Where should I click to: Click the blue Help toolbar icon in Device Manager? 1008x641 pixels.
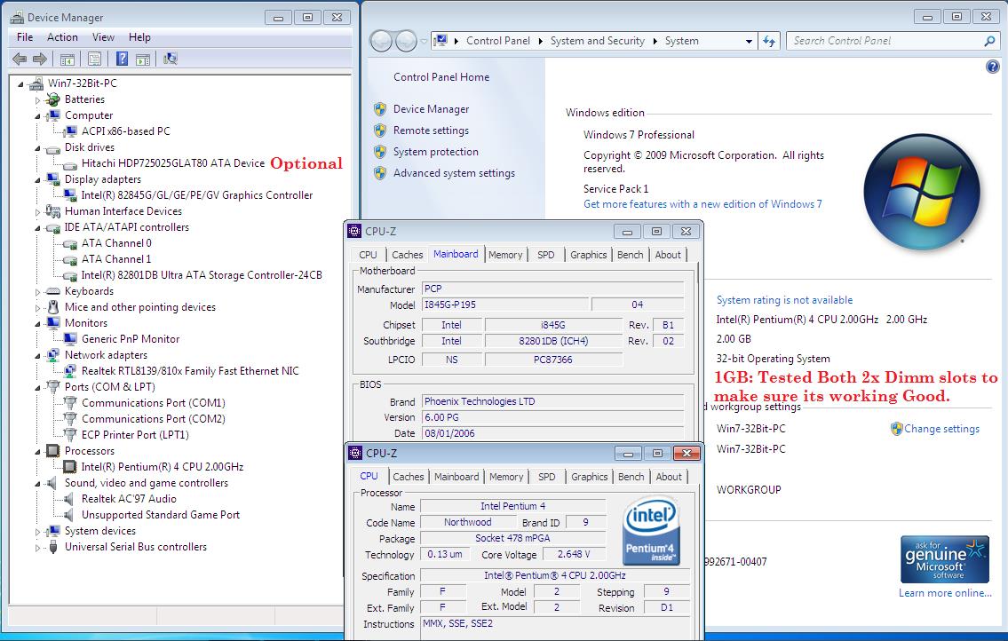tap(122, 59)
